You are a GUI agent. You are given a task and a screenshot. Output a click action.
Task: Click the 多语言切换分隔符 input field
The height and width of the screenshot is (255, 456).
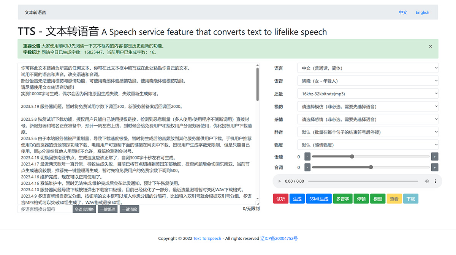coord(44,209)
